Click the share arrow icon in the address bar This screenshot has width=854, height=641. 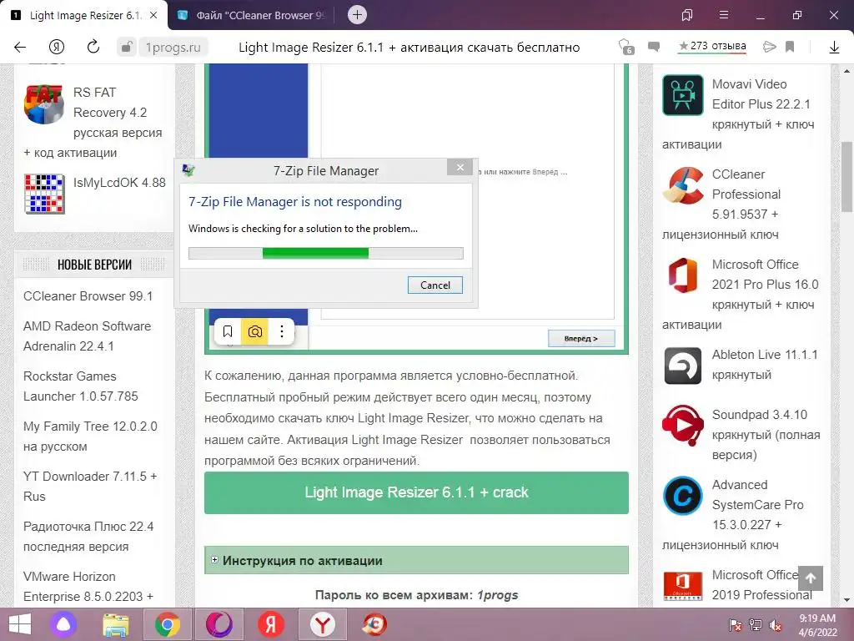pos(769,47)
